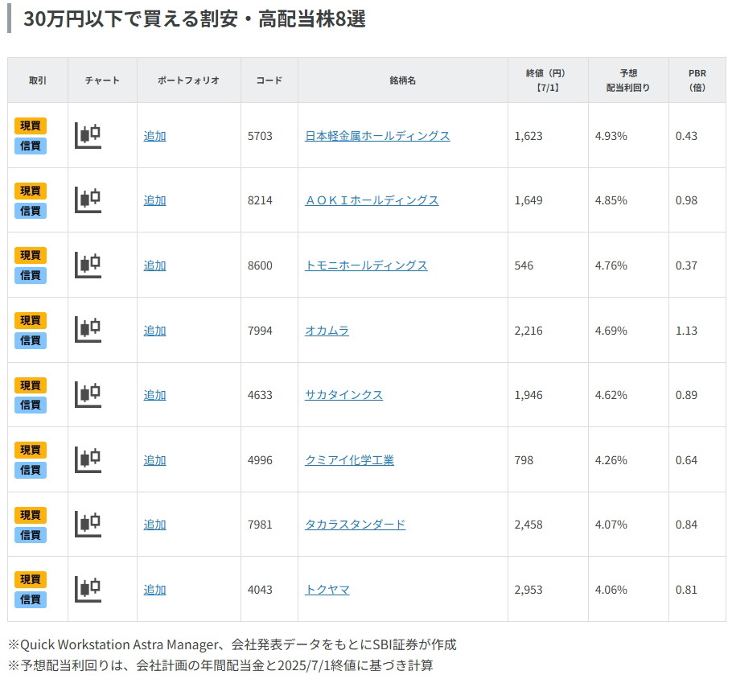
Task: Click 信買 button for クミアイ化学工業
Action: 31,470
